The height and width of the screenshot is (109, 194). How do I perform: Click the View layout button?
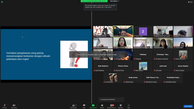190,2
